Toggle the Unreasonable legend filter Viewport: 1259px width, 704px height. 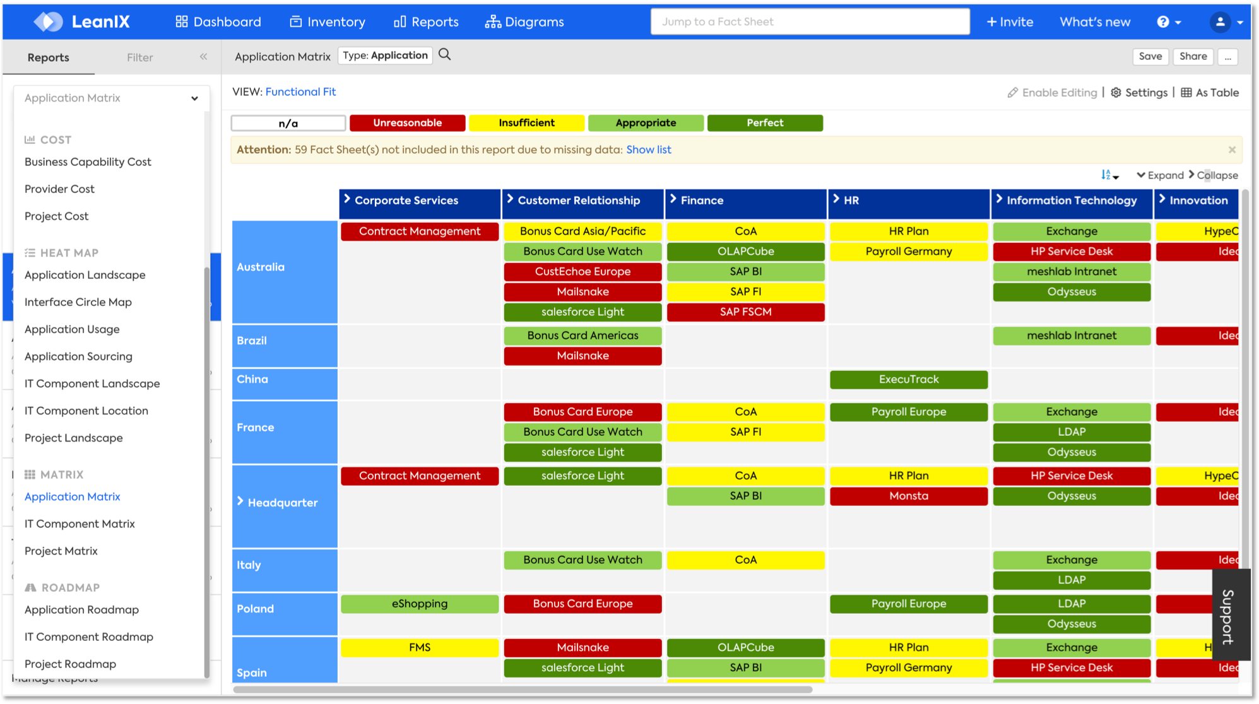[407, 123]
